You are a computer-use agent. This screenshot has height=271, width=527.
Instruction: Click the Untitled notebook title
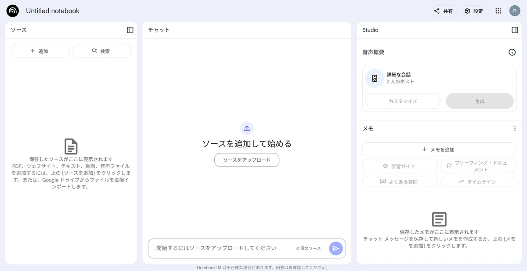(x=53, y=11)
